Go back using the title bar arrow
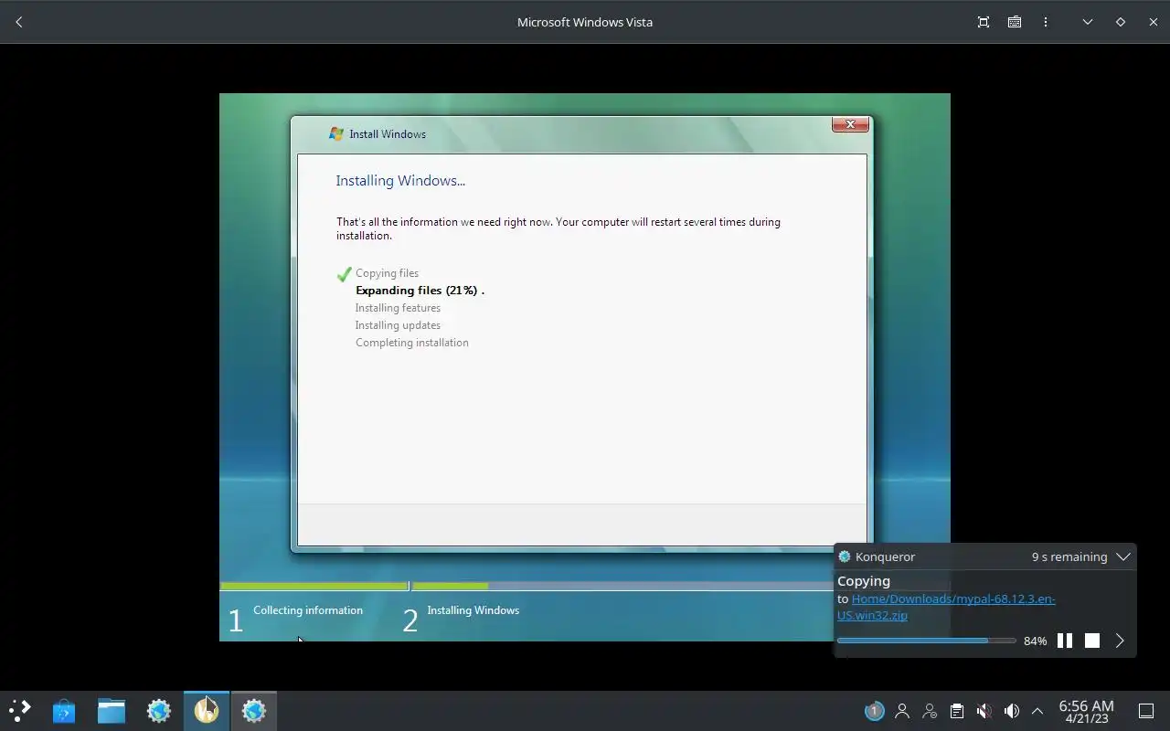Viewport: 1170px width, 731px height. 19,22
